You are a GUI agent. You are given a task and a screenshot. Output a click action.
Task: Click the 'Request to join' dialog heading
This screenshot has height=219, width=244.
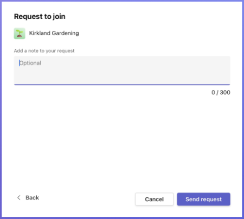click(x=40, y=16)
